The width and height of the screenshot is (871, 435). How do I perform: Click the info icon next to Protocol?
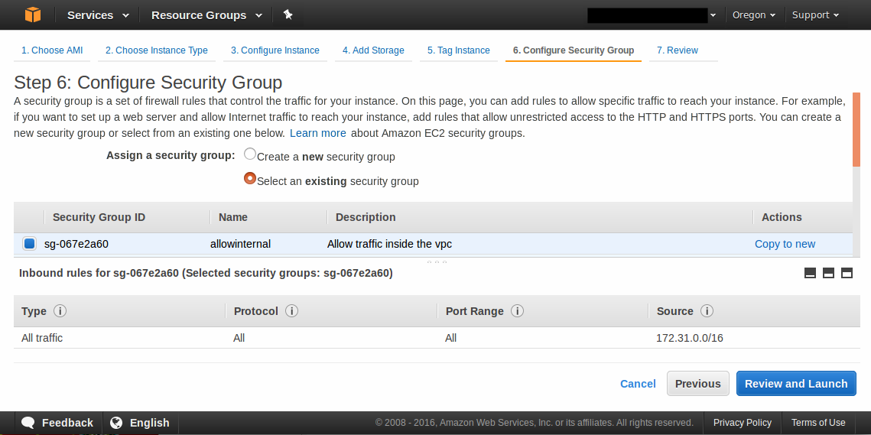(x=291, y=311)
